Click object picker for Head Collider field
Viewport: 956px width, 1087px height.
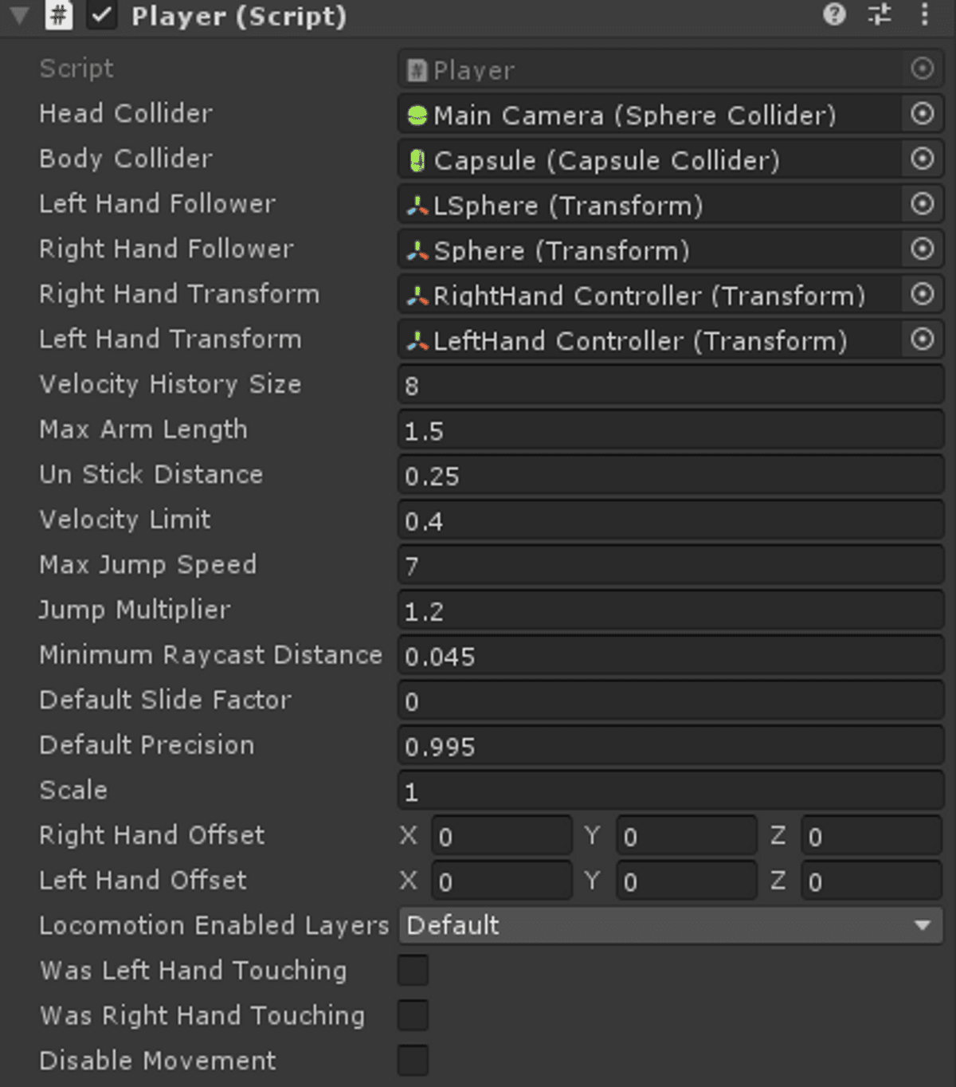(x=922, y=115)
